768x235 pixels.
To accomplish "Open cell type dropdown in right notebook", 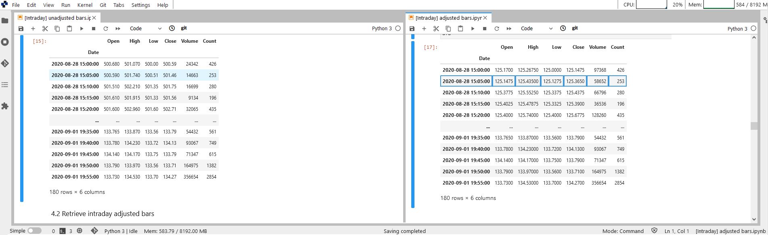I will click(x=536, y=29).
